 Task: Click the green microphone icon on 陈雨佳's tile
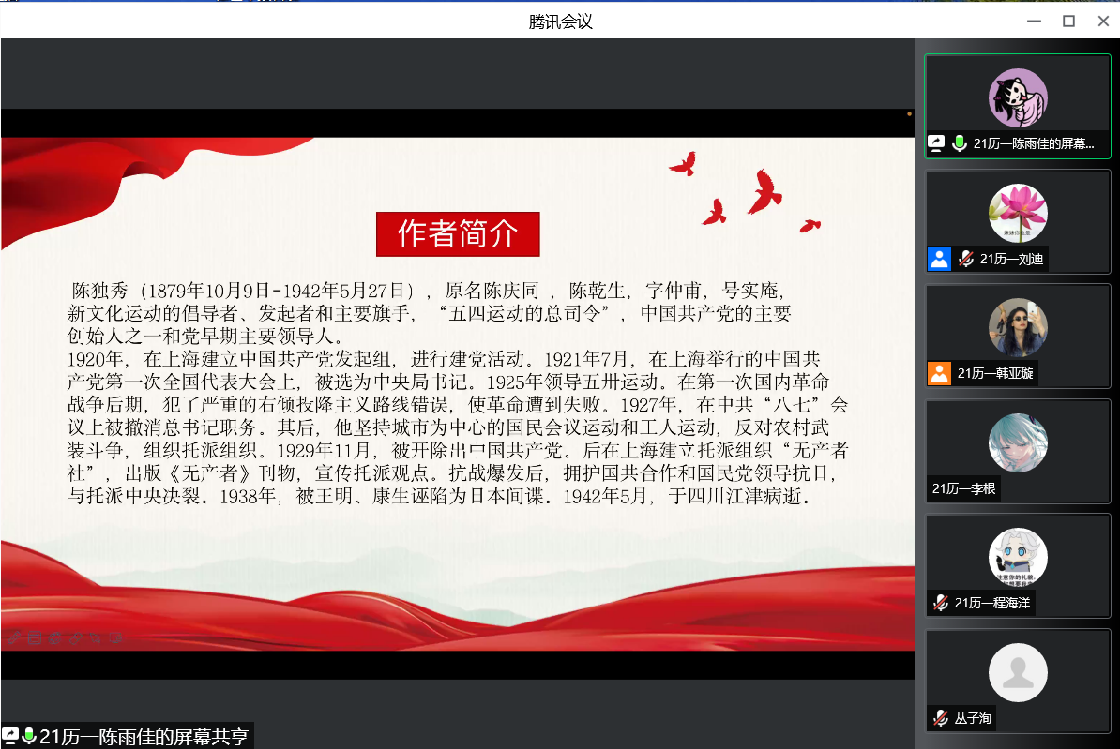click(960, 143)
